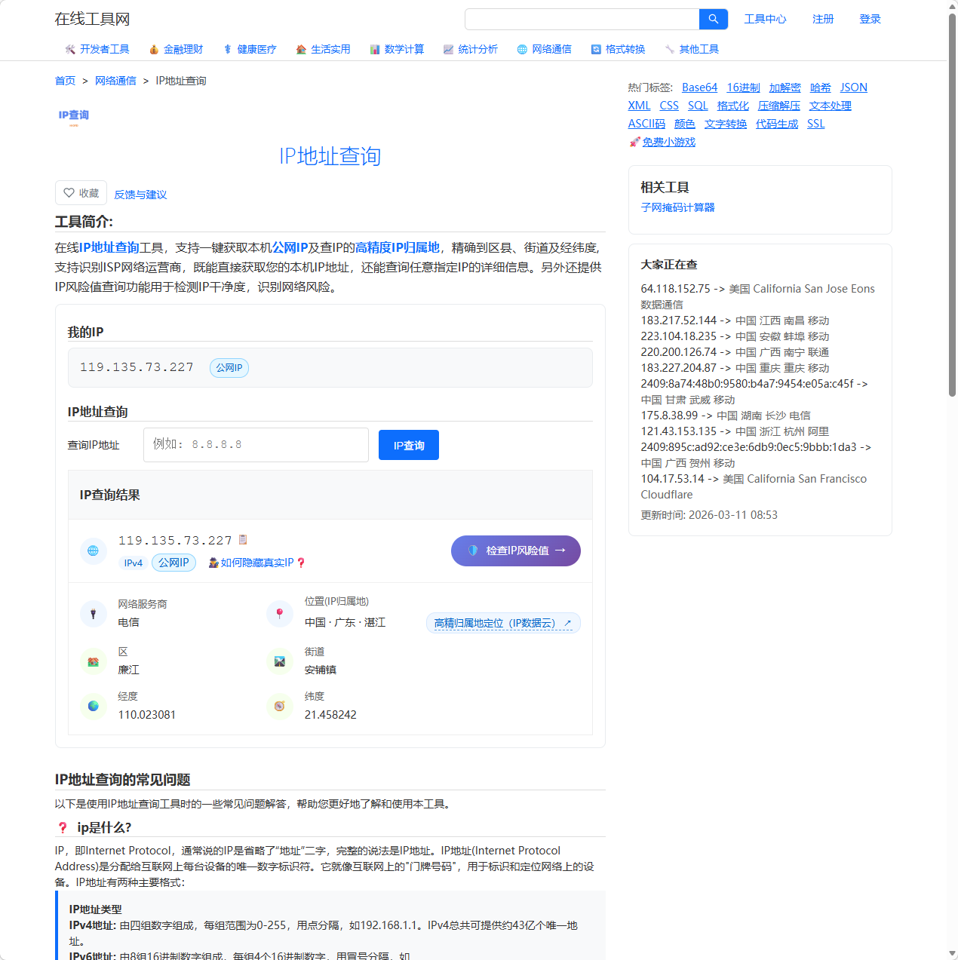Open the 子网掩码计算器 related tool link
This screenshot has width=958, height=960.
(677, 207)
